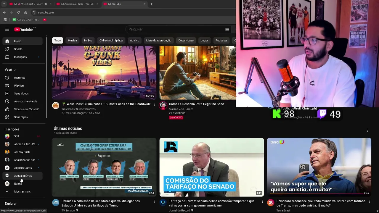379x213 pixels.
Task: Mute the West Coast G Funk tab audio
Action: point(46,4)
